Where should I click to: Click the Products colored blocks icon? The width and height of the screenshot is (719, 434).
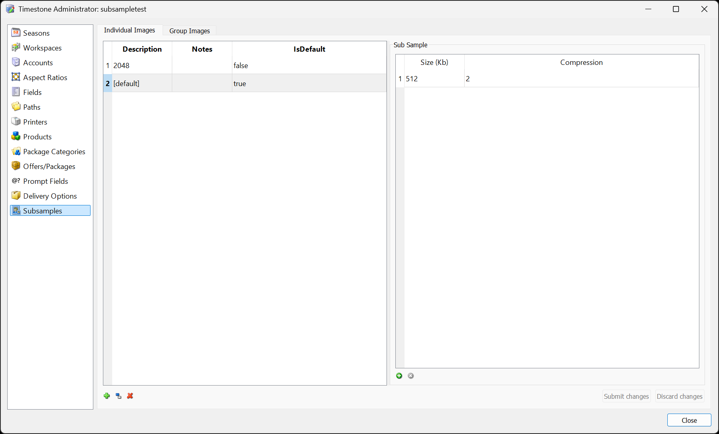[16, 136]
